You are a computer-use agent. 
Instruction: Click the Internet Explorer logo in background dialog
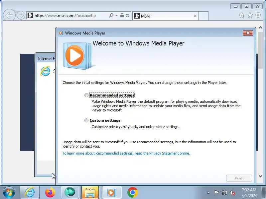click(x=45, y=71)
